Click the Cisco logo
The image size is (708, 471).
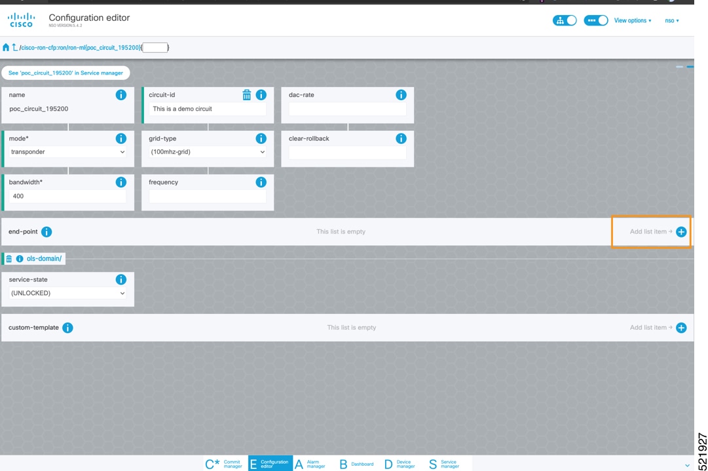coord(21,20)
